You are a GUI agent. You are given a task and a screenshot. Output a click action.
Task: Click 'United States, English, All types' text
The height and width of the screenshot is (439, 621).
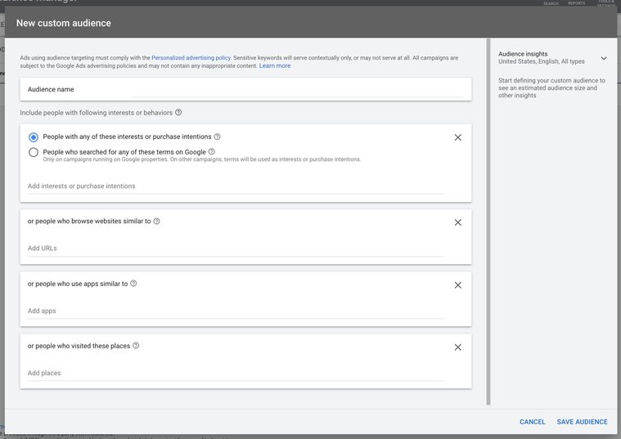[542, 61]
